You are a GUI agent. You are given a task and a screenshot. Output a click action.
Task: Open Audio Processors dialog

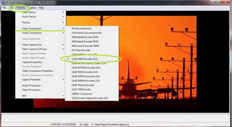32,85
